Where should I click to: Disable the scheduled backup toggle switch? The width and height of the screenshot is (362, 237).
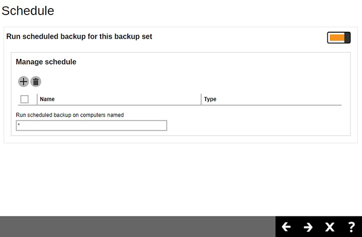(x=338, y=37)
